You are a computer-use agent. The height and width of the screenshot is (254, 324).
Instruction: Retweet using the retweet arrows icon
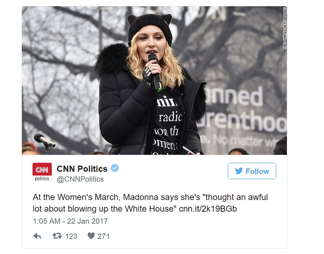(x=57, y=236)
